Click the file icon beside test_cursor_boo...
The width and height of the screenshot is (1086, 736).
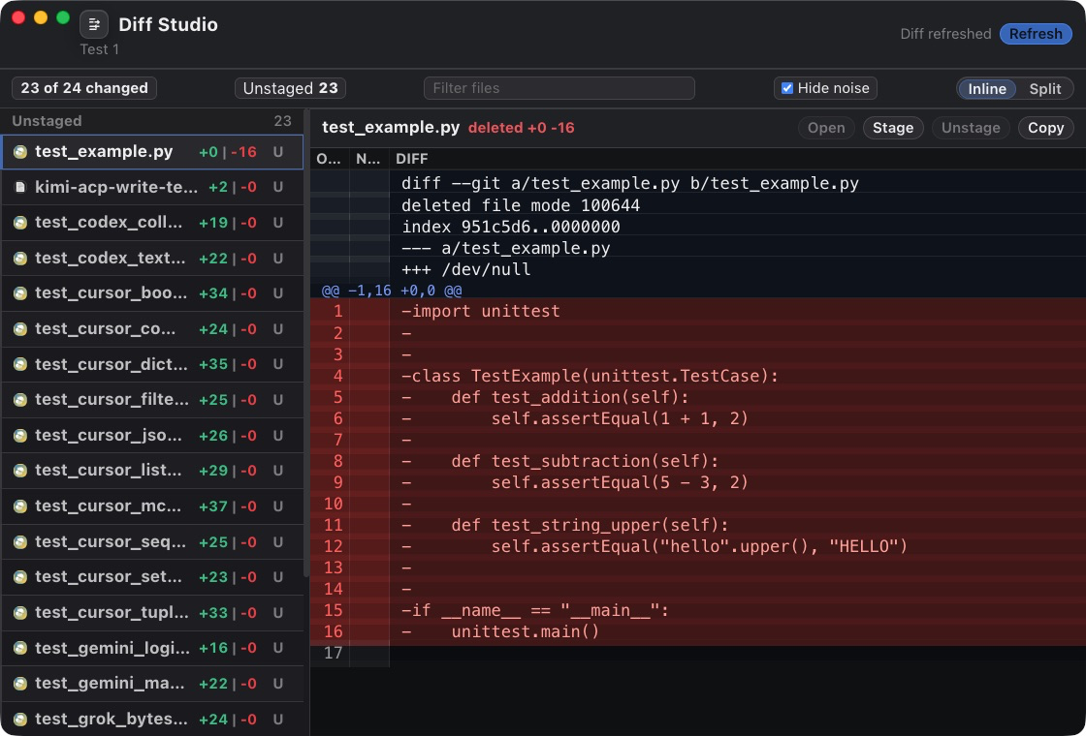20,293
